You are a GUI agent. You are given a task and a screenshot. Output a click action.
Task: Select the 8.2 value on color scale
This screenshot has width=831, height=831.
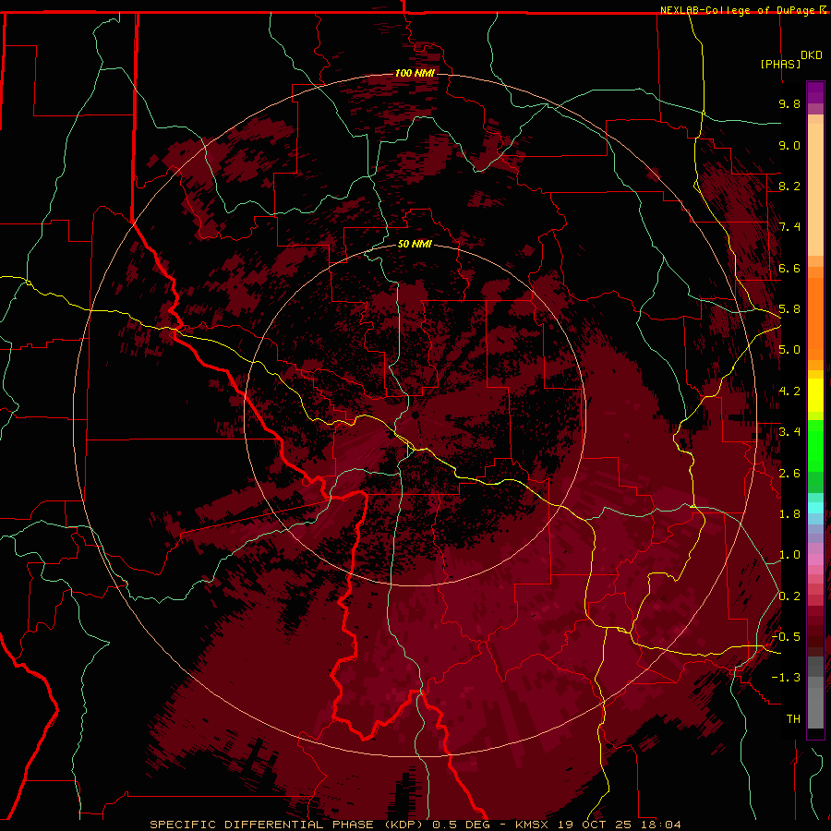(x=789, y=187)
